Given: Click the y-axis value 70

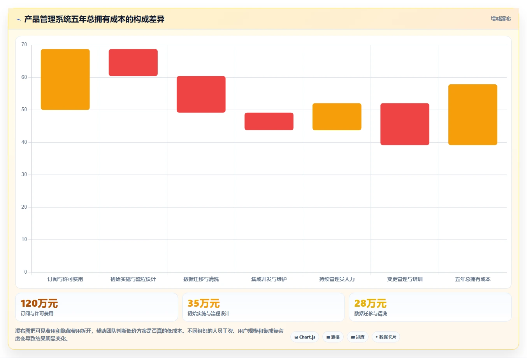Looking at the screenshot, I should (x=24, y=45).
